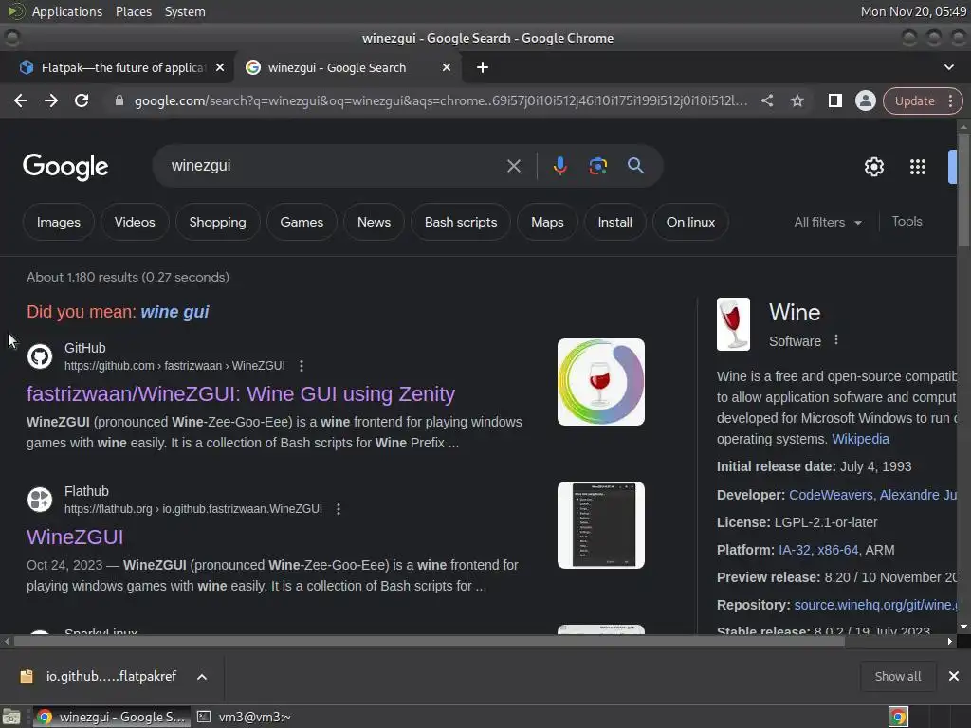Open System menu

[185, 11]
